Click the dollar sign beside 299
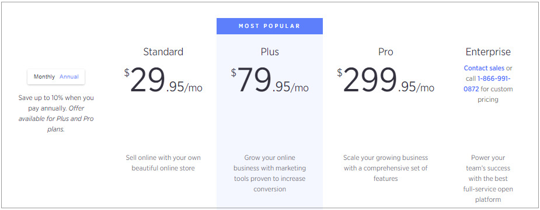Screen dimensions: 540x210 [x=340, y=72]
